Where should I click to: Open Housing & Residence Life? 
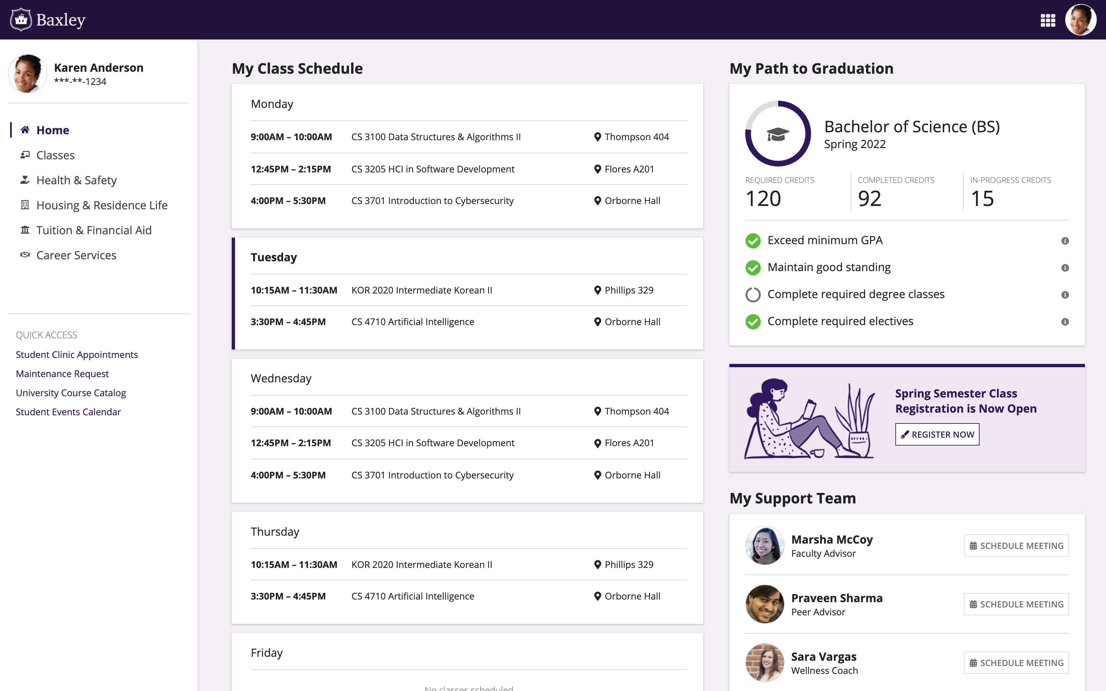coord(102,205)
